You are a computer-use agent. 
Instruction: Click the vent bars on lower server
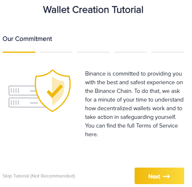click(x=15, y=103)
